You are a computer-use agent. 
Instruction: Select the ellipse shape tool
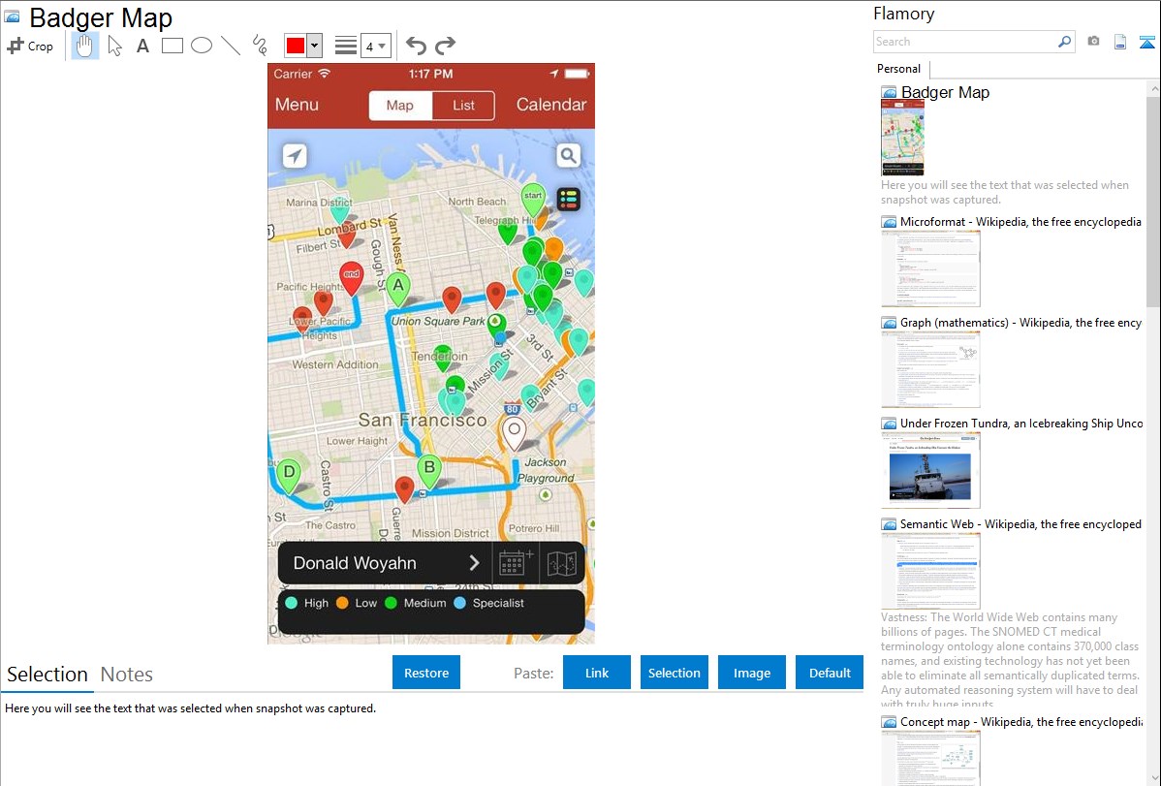pos(202,46)
